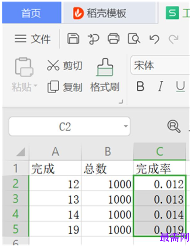The width and height of the screenshot is (195, 247).
Task: Select row 2 header
Action: 15,183
